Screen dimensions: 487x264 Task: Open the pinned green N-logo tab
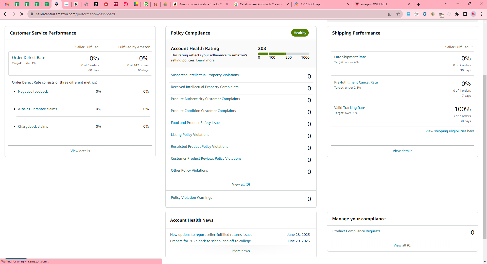(x=146, y=4)
